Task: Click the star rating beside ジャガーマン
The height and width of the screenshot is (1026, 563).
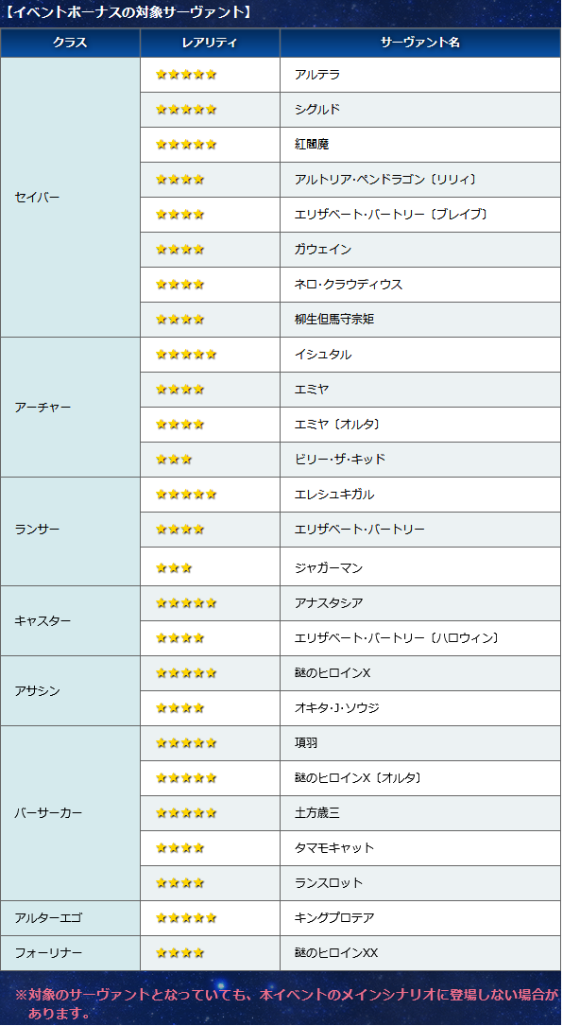Action: [x=174, y=568]
